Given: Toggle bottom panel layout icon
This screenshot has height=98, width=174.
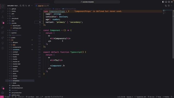Looking at the screenshot, I should coord(166,2).
